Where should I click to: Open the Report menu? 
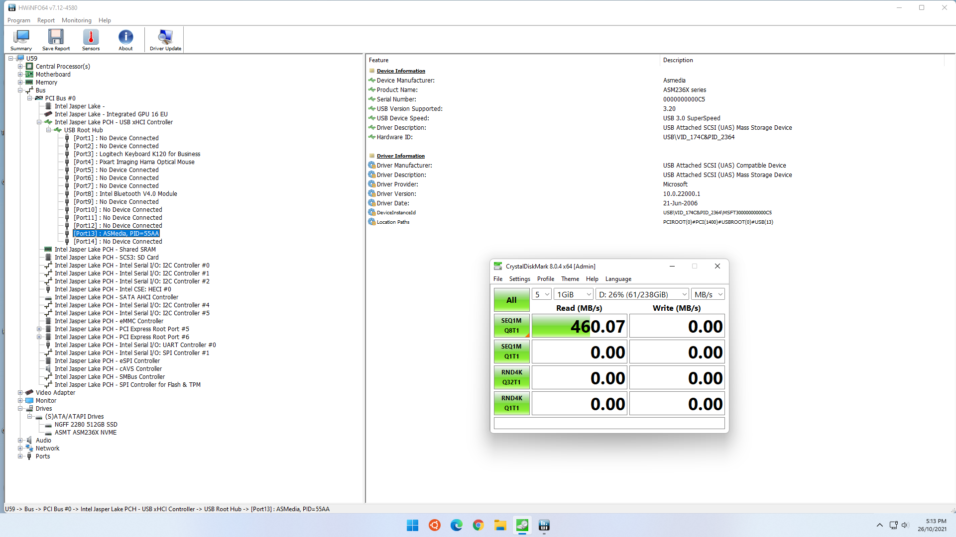46,20
